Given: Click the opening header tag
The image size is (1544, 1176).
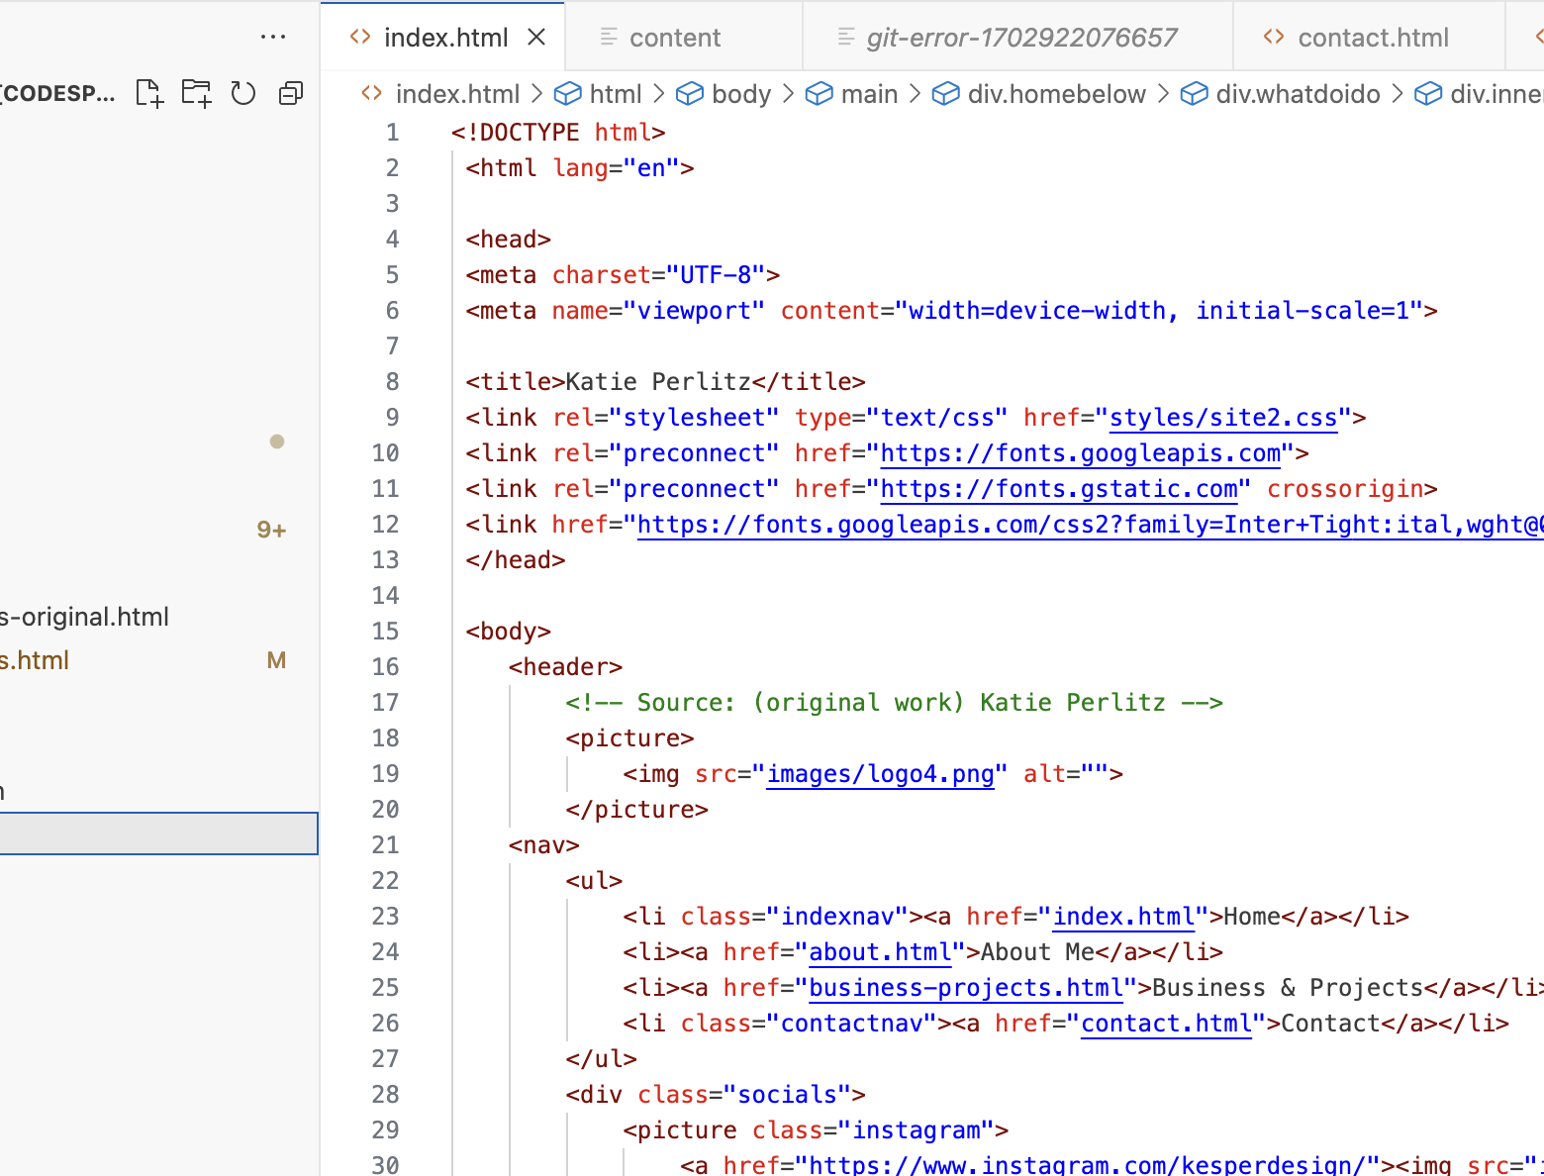Looking at the screenshot, I should click(566, 667).
